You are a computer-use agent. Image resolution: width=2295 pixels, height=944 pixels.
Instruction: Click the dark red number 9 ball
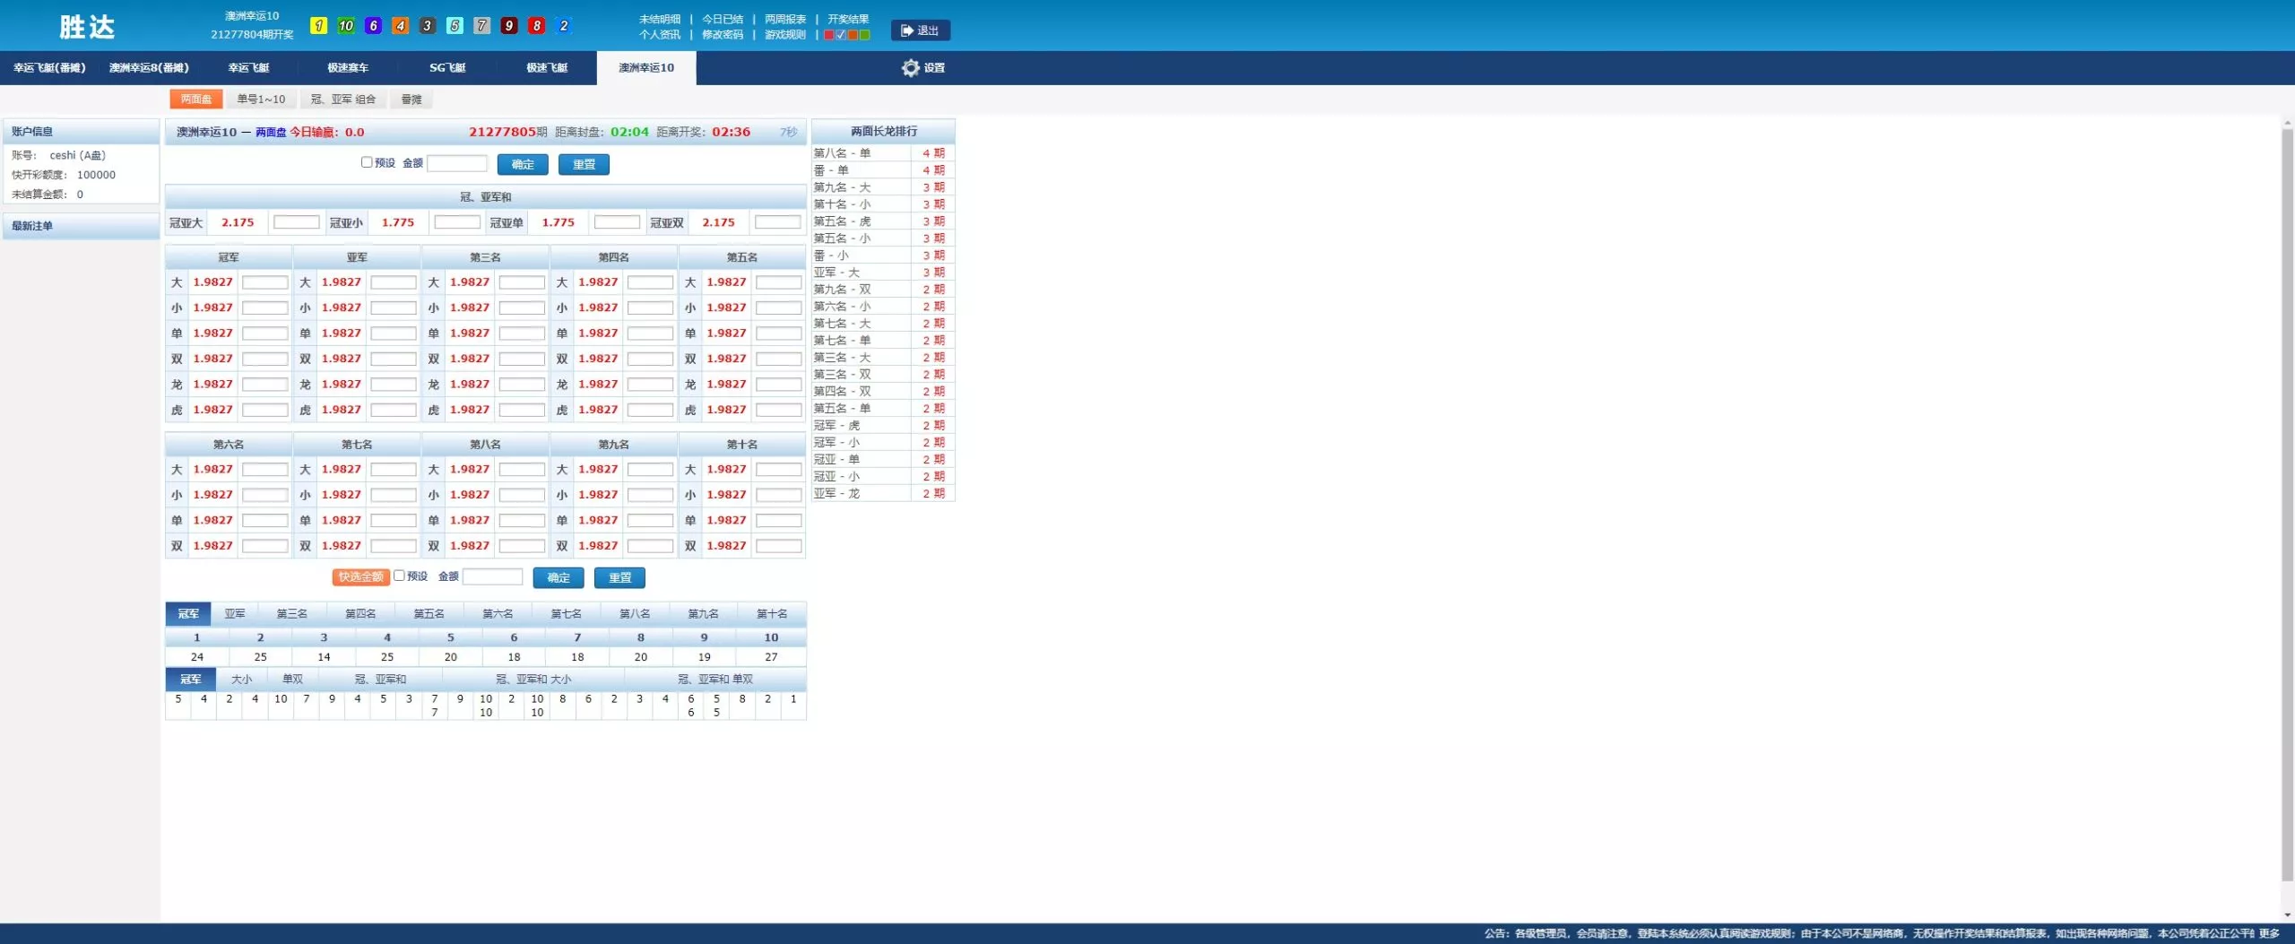point(509,26)
